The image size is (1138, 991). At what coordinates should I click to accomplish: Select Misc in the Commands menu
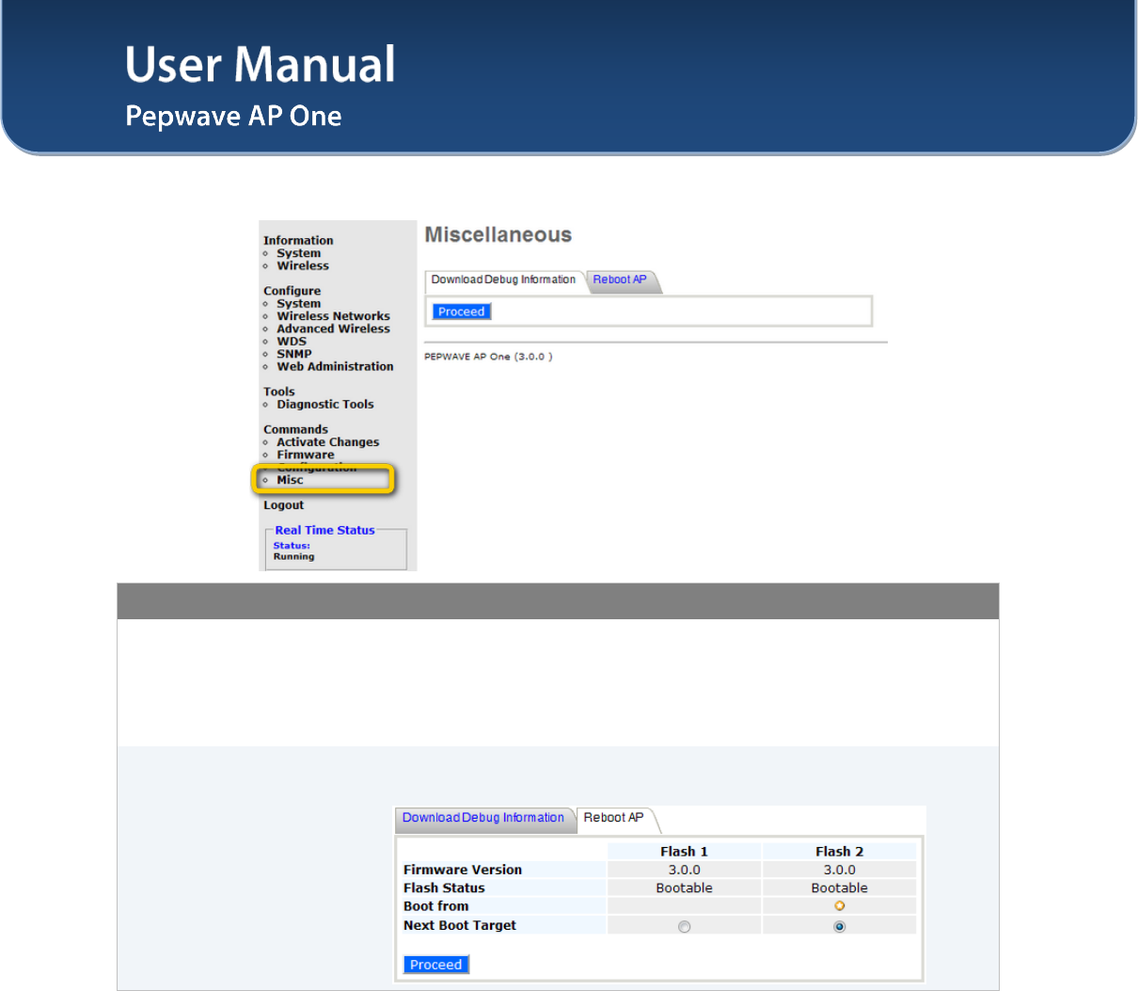290,480
